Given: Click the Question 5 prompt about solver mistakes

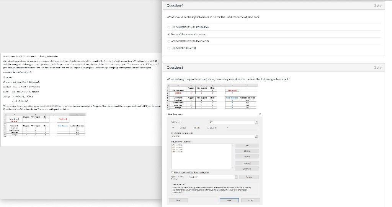Looking at the screenshot, I should tap(228, 79).
